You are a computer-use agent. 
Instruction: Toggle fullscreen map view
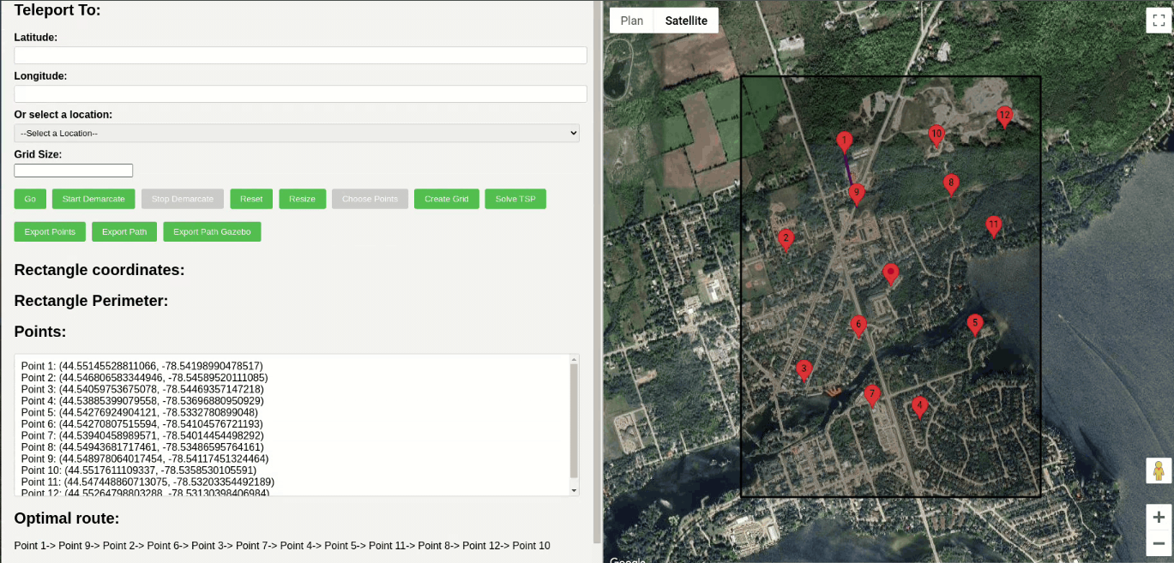(x=1158, y=21)
